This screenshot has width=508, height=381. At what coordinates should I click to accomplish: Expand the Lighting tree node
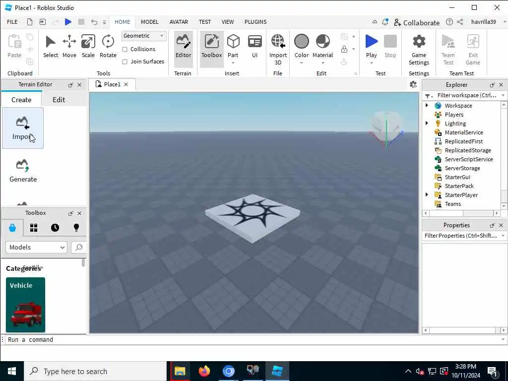427,123
